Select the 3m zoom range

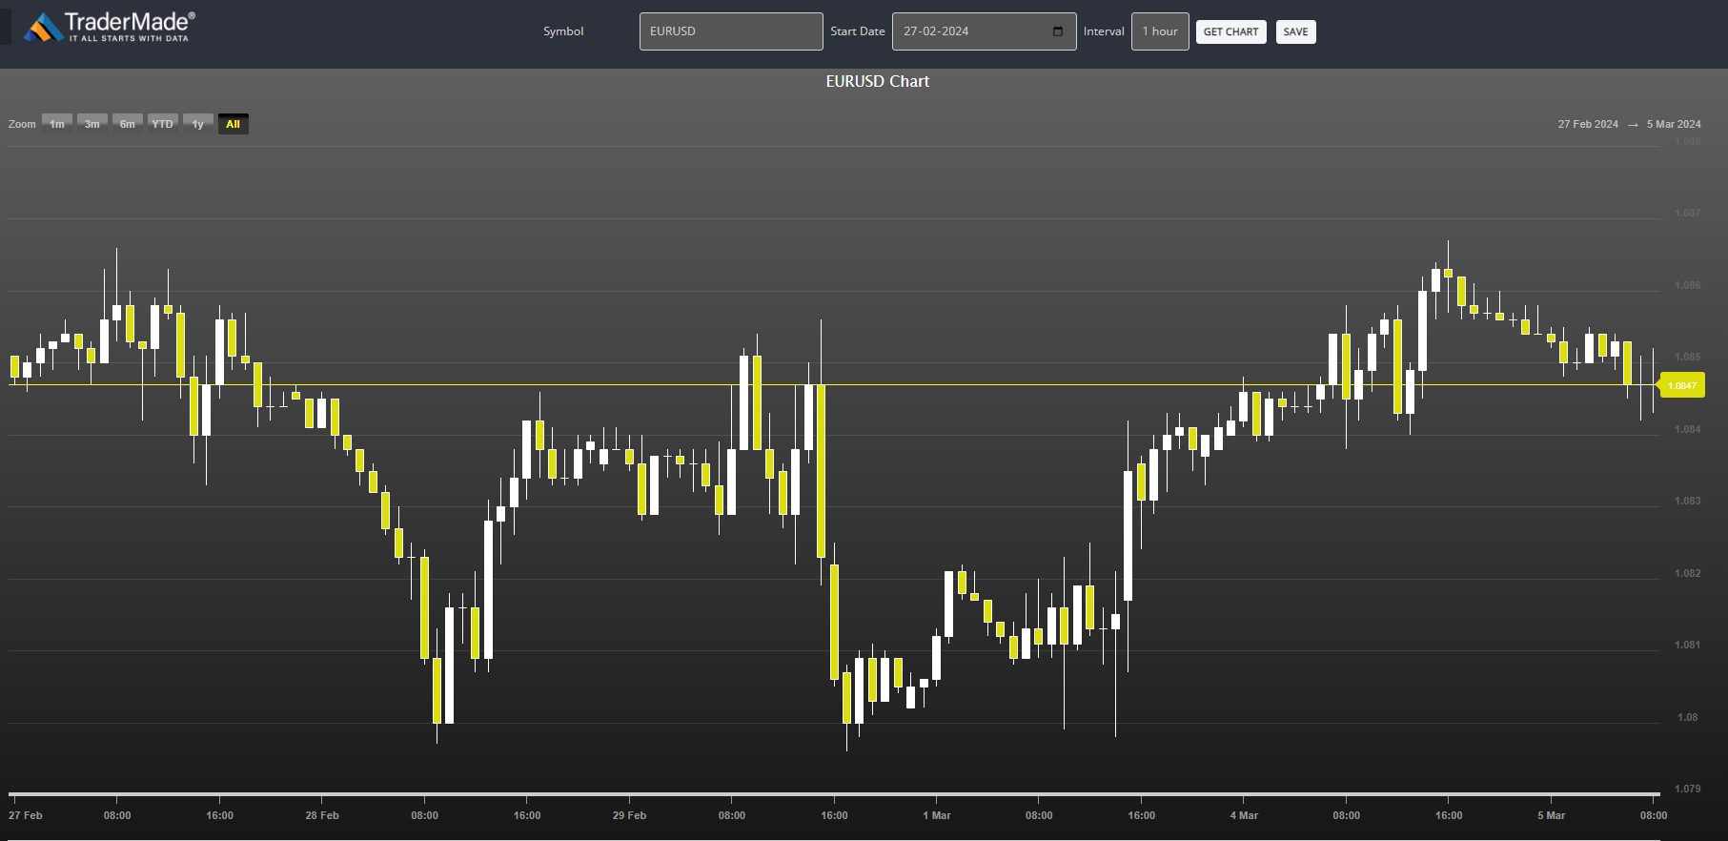[x=92, y=124]
